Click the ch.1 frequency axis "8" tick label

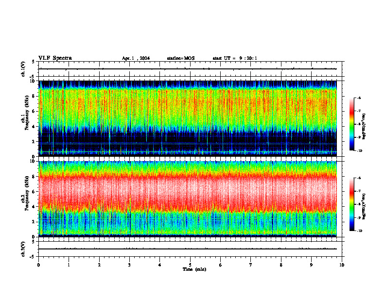[34, 96]
